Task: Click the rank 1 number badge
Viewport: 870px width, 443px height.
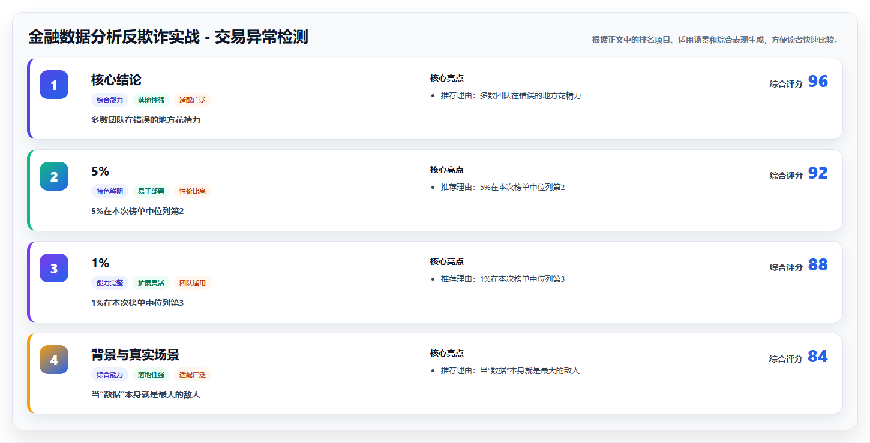Action: 54,85
